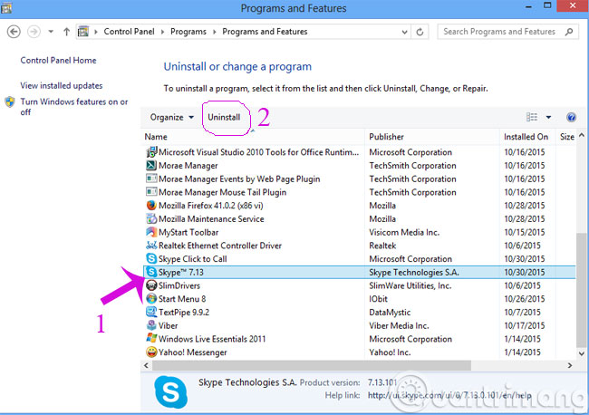
Task: Focus the Search Programs and Features box
Action: pos(507,32)
